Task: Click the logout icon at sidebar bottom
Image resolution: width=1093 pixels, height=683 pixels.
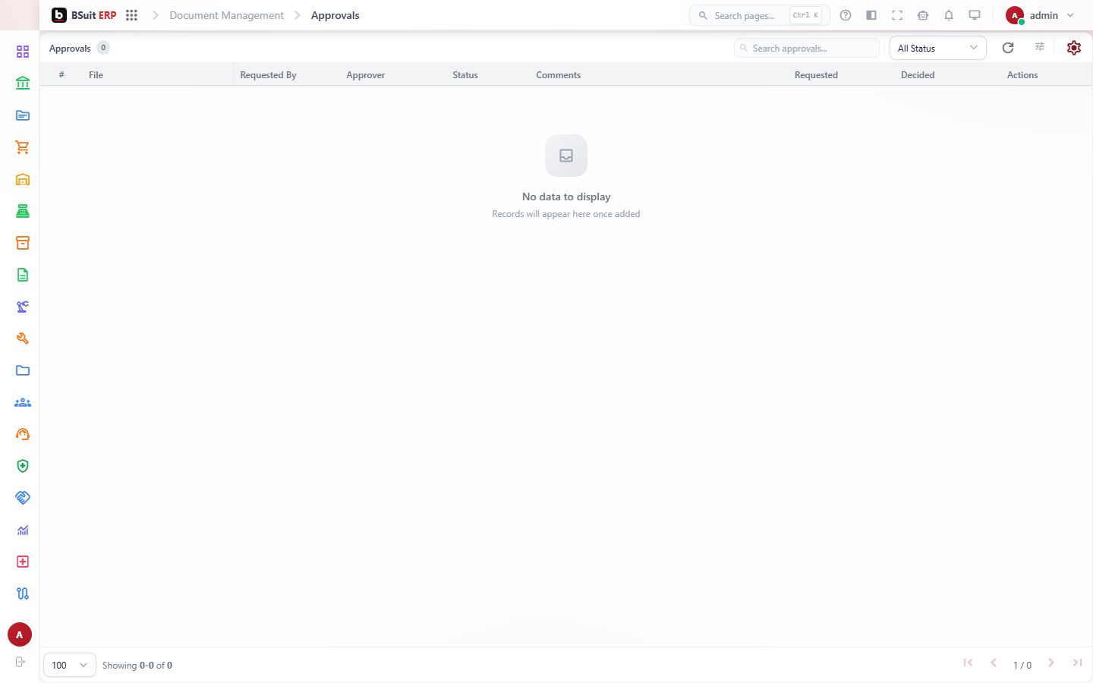Action: 20,662
